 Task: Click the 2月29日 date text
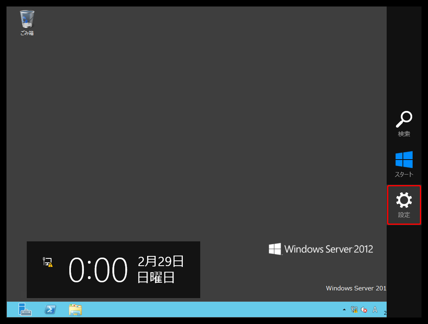(x=160, y=261)
